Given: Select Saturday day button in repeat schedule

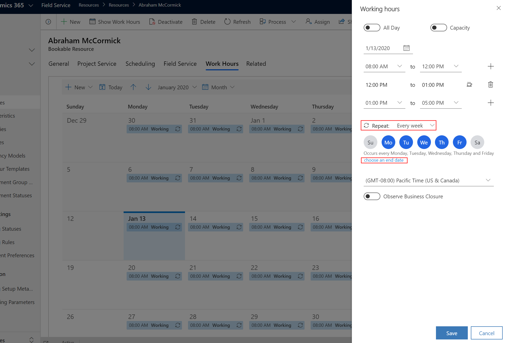Looking at the screenshot, I should click(x=477, y=142).
